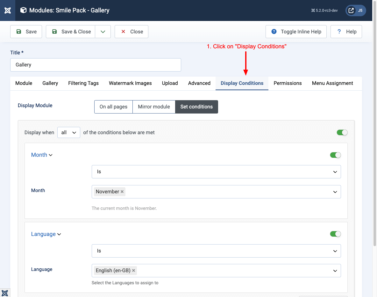Click the 'Display Module' label
This screenshot has width=377, height=297.
point(35,105)
